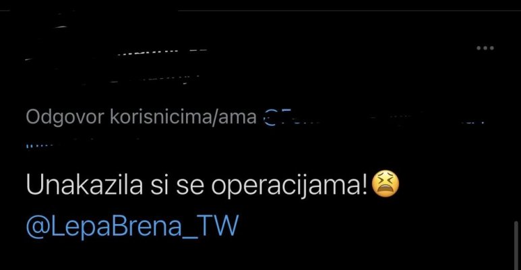Open the blue mention continuing on second line

(39, 146)
